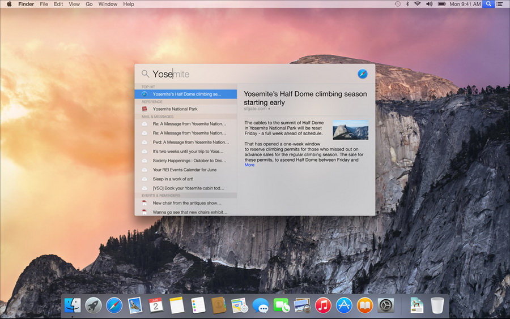Image resolution: width=510 pixels, height=319 pixels.
Task: Open System Preferences from the Dock
Action: tap(386, 305)
